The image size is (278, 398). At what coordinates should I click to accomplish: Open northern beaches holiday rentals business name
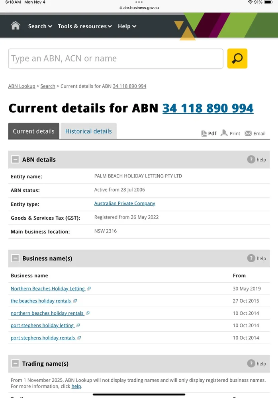point(47,313)
